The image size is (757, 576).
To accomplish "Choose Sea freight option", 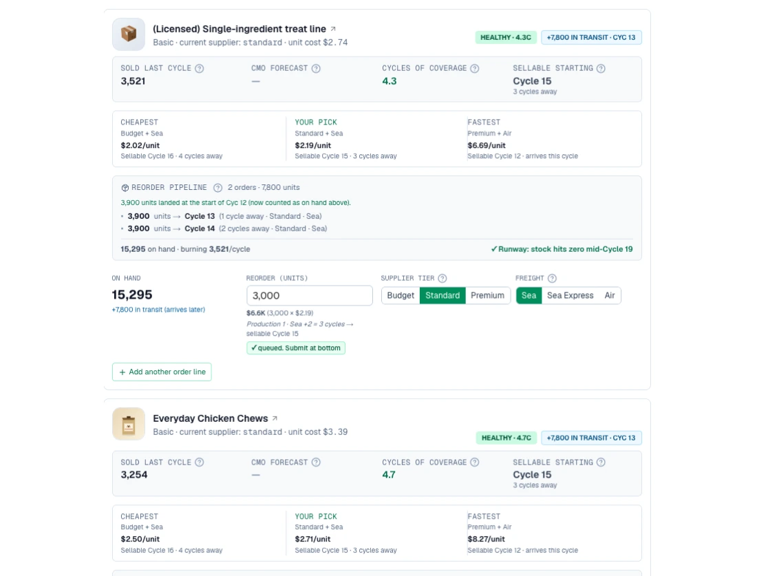I will (x=529, y=295).
